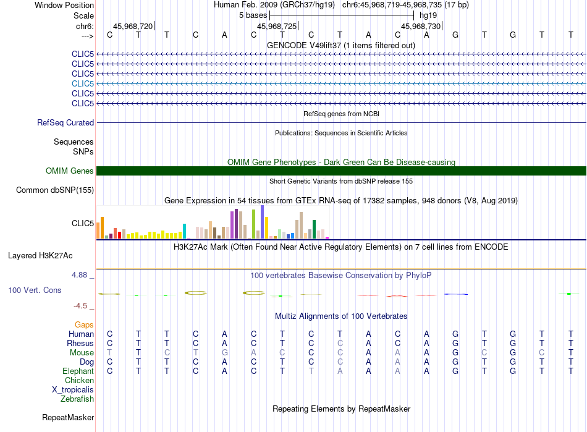Screen dimensions: 587x432
Task: Click the 100 Vert. Cons track label
Action: pyautogui.click(x=35, y=290)
